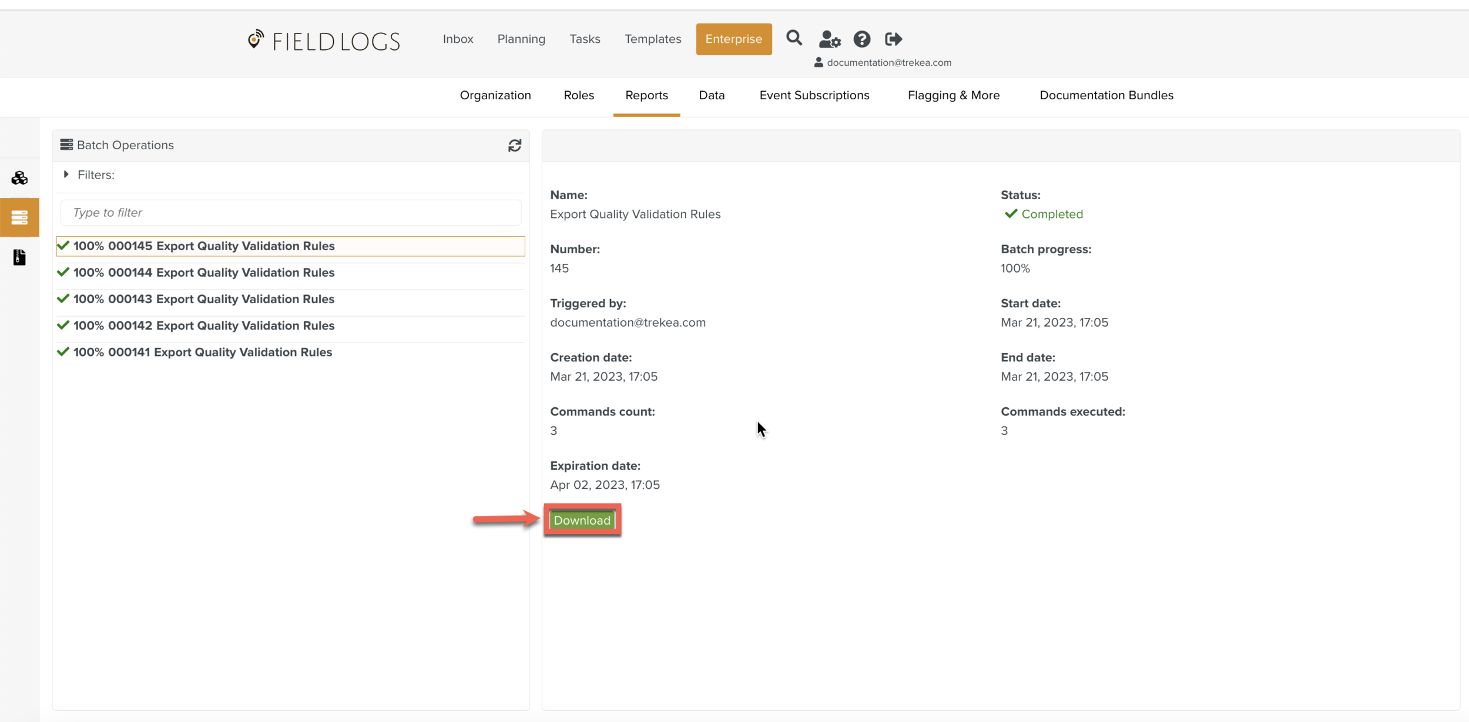
Task: Click the logout arrow icon
Action: point(893,39)
